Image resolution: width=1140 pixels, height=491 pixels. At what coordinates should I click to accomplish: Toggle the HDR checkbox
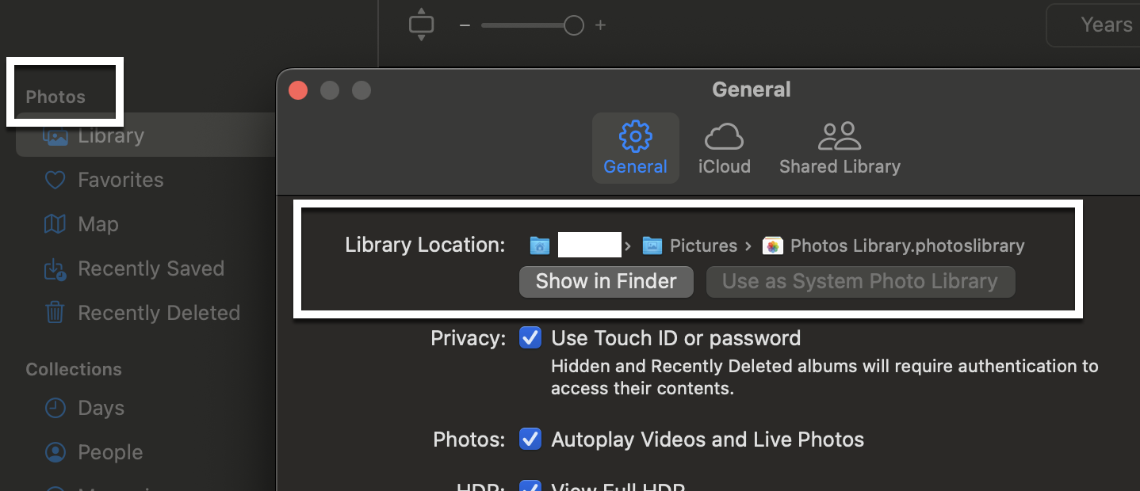530,486
